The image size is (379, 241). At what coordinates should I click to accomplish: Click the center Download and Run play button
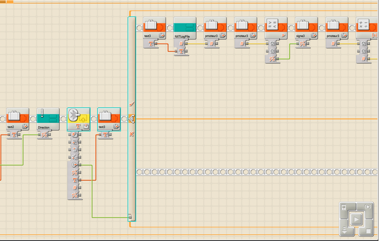point(356,220)
